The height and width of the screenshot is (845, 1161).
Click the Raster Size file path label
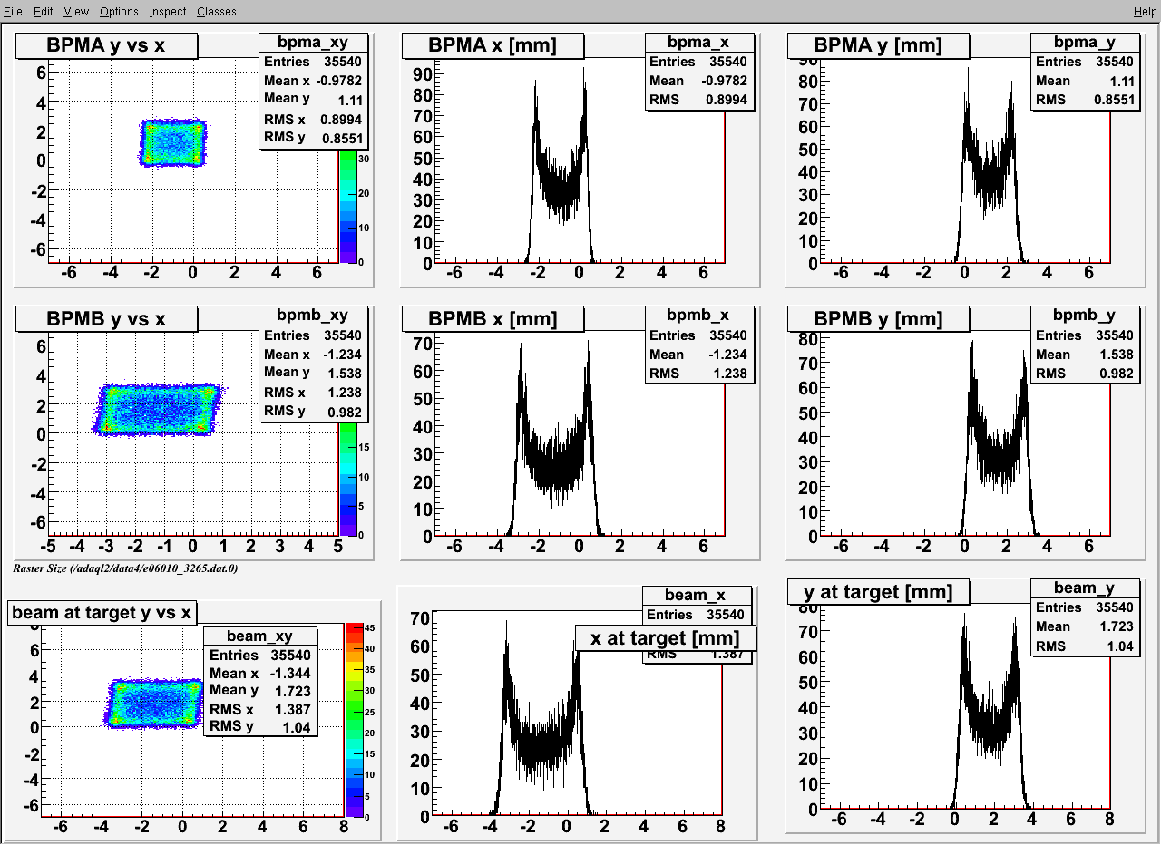click(x=125, y=568)
